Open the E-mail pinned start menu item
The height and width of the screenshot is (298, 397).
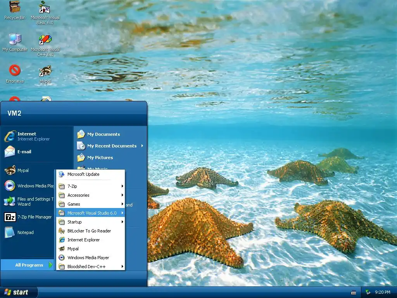point(18,152)
